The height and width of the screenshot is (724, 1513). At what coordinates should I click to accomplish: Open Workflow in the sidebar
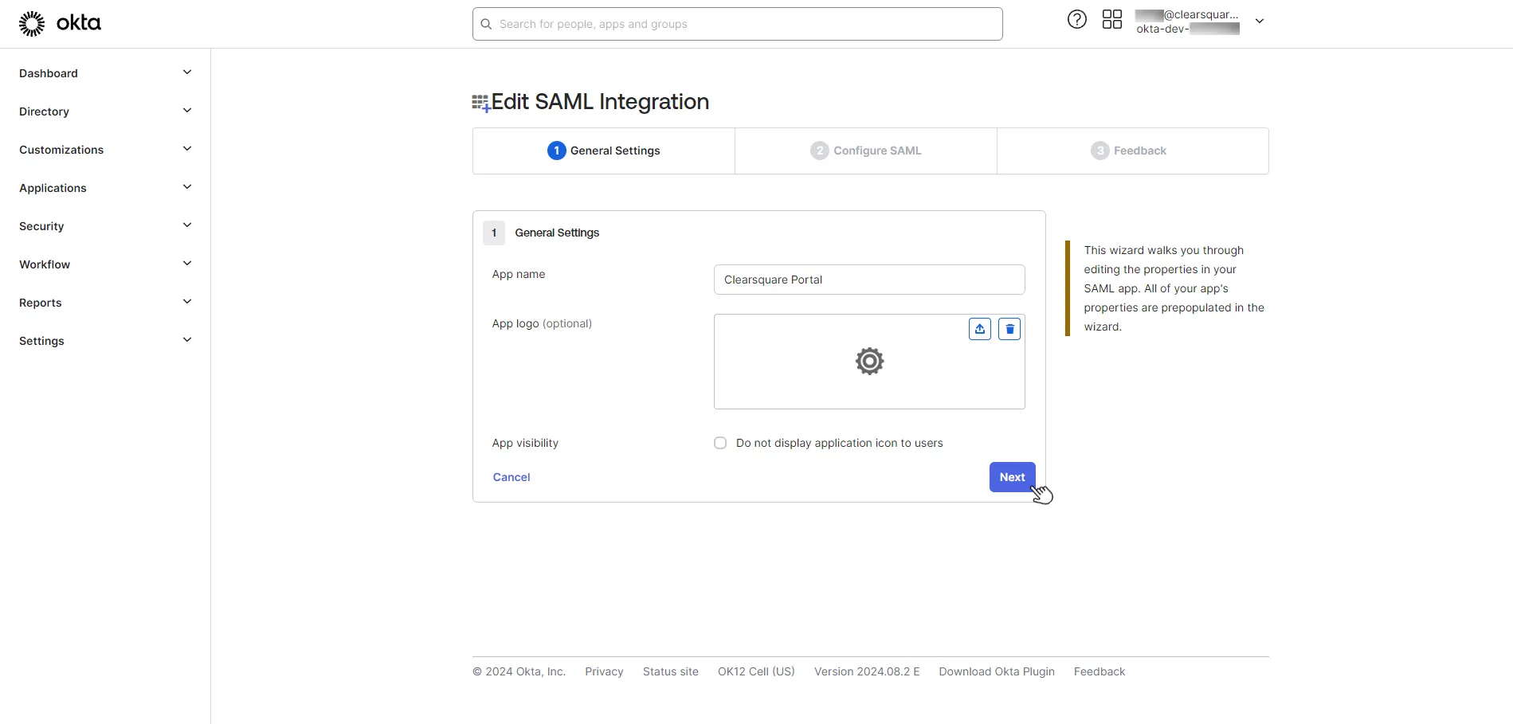pyautogui.click(x=45, y=264)
